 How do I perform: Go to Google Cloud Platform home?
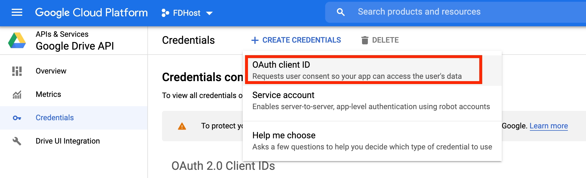click(91, 13)
